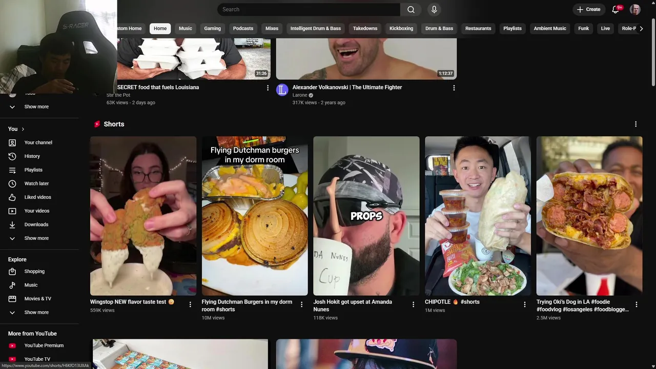Play Volkanovski video thumbnail
Image resolution: width=656 pixels, height=369 pixels.
click(x=366, y=58)
